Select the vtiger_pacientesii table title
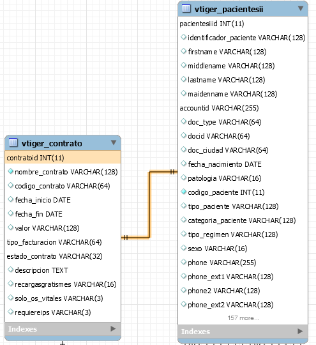The height and width of the screenshot is (345, 316). coord(229,10)
